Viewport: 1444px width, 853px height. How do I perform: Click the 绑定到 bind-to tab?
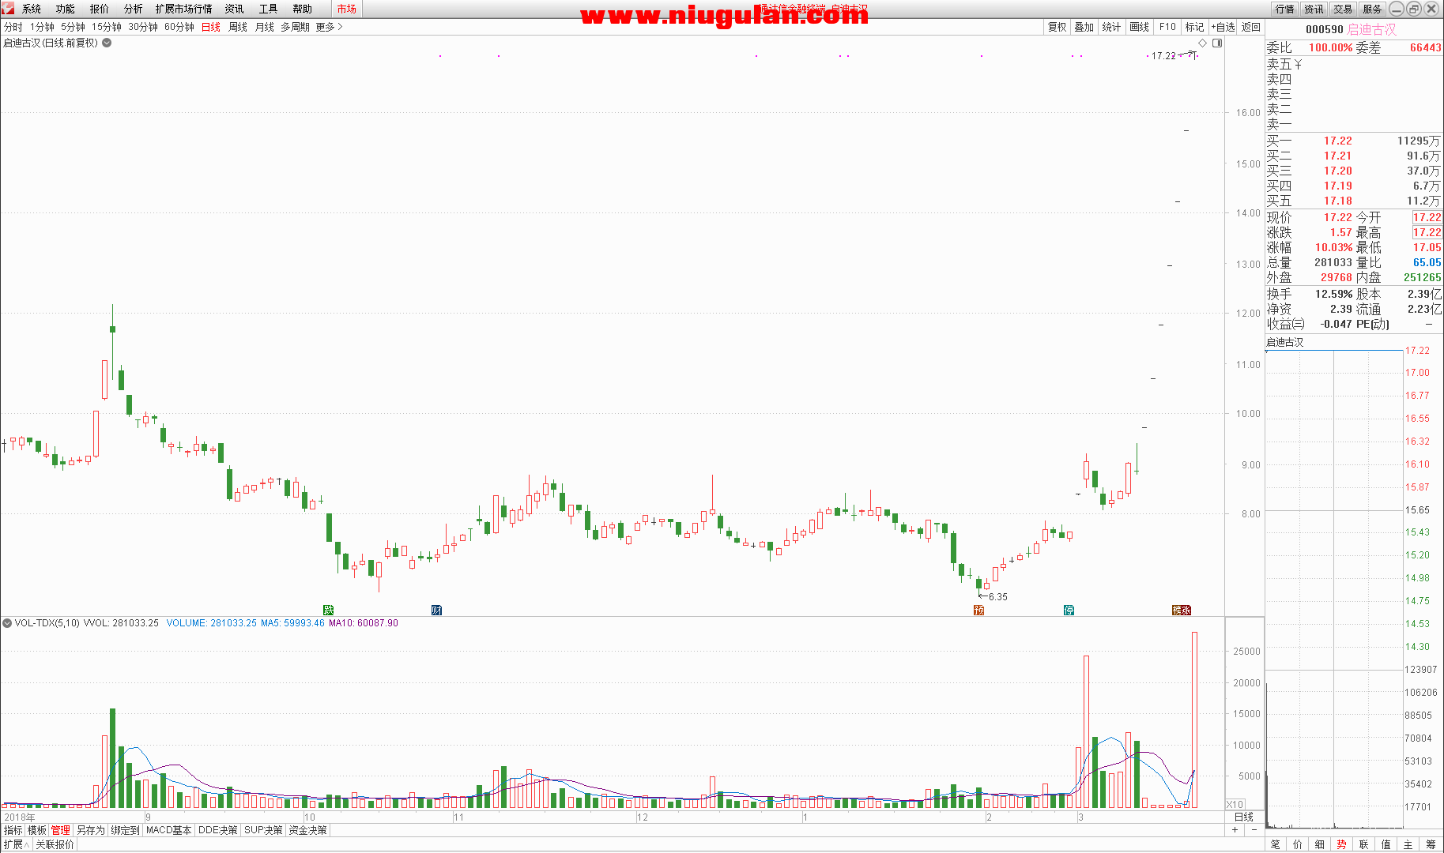(x=125, y=830)
